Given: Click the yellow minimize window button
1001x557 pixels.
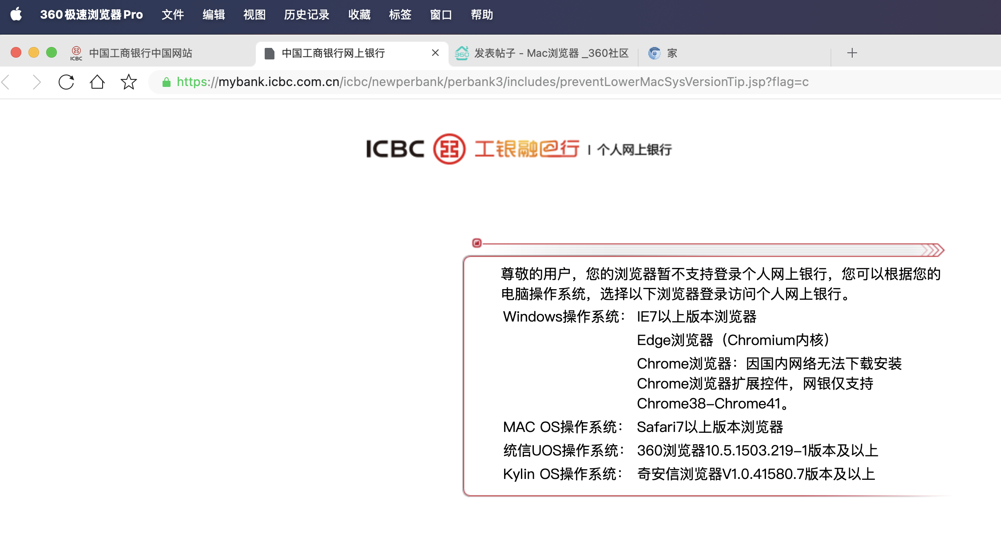Looking at the screenshot, I should (x=34, y=52).
